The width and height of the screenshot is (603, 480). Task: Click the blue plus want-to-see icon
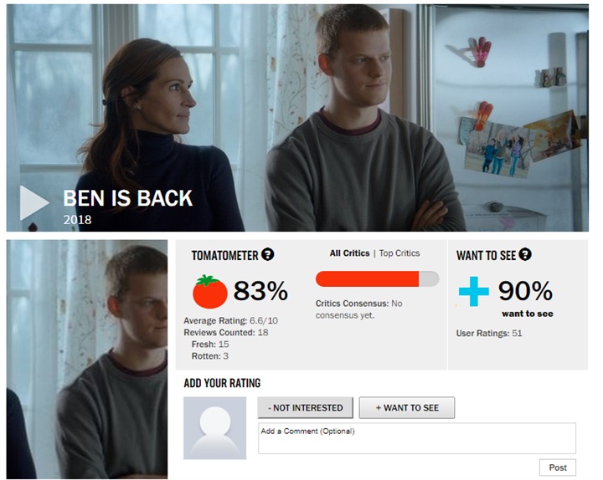point(474,292)
